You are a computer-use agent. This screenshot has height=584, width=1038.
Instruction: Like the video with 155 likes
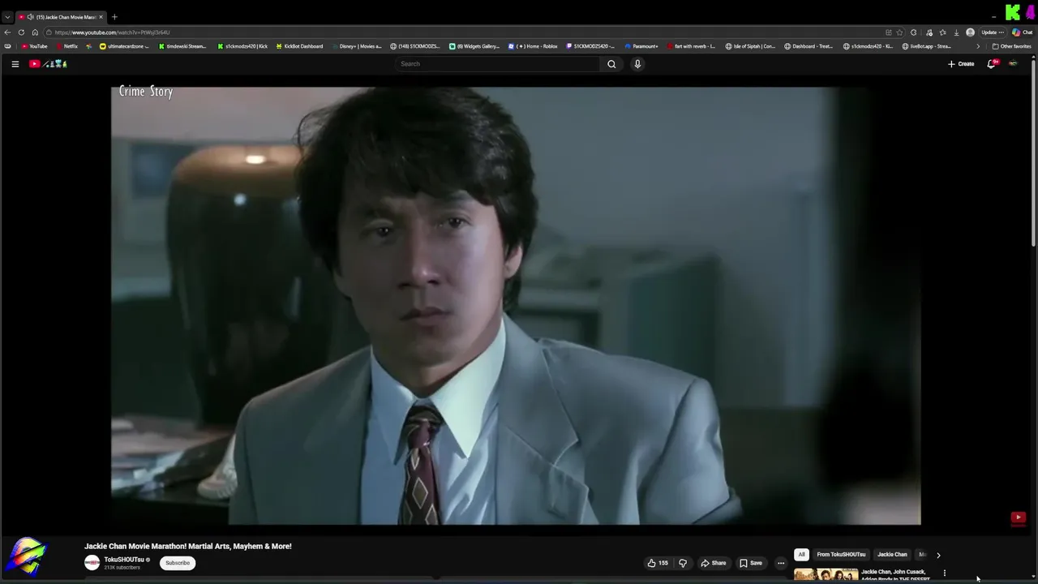point(658,563)
